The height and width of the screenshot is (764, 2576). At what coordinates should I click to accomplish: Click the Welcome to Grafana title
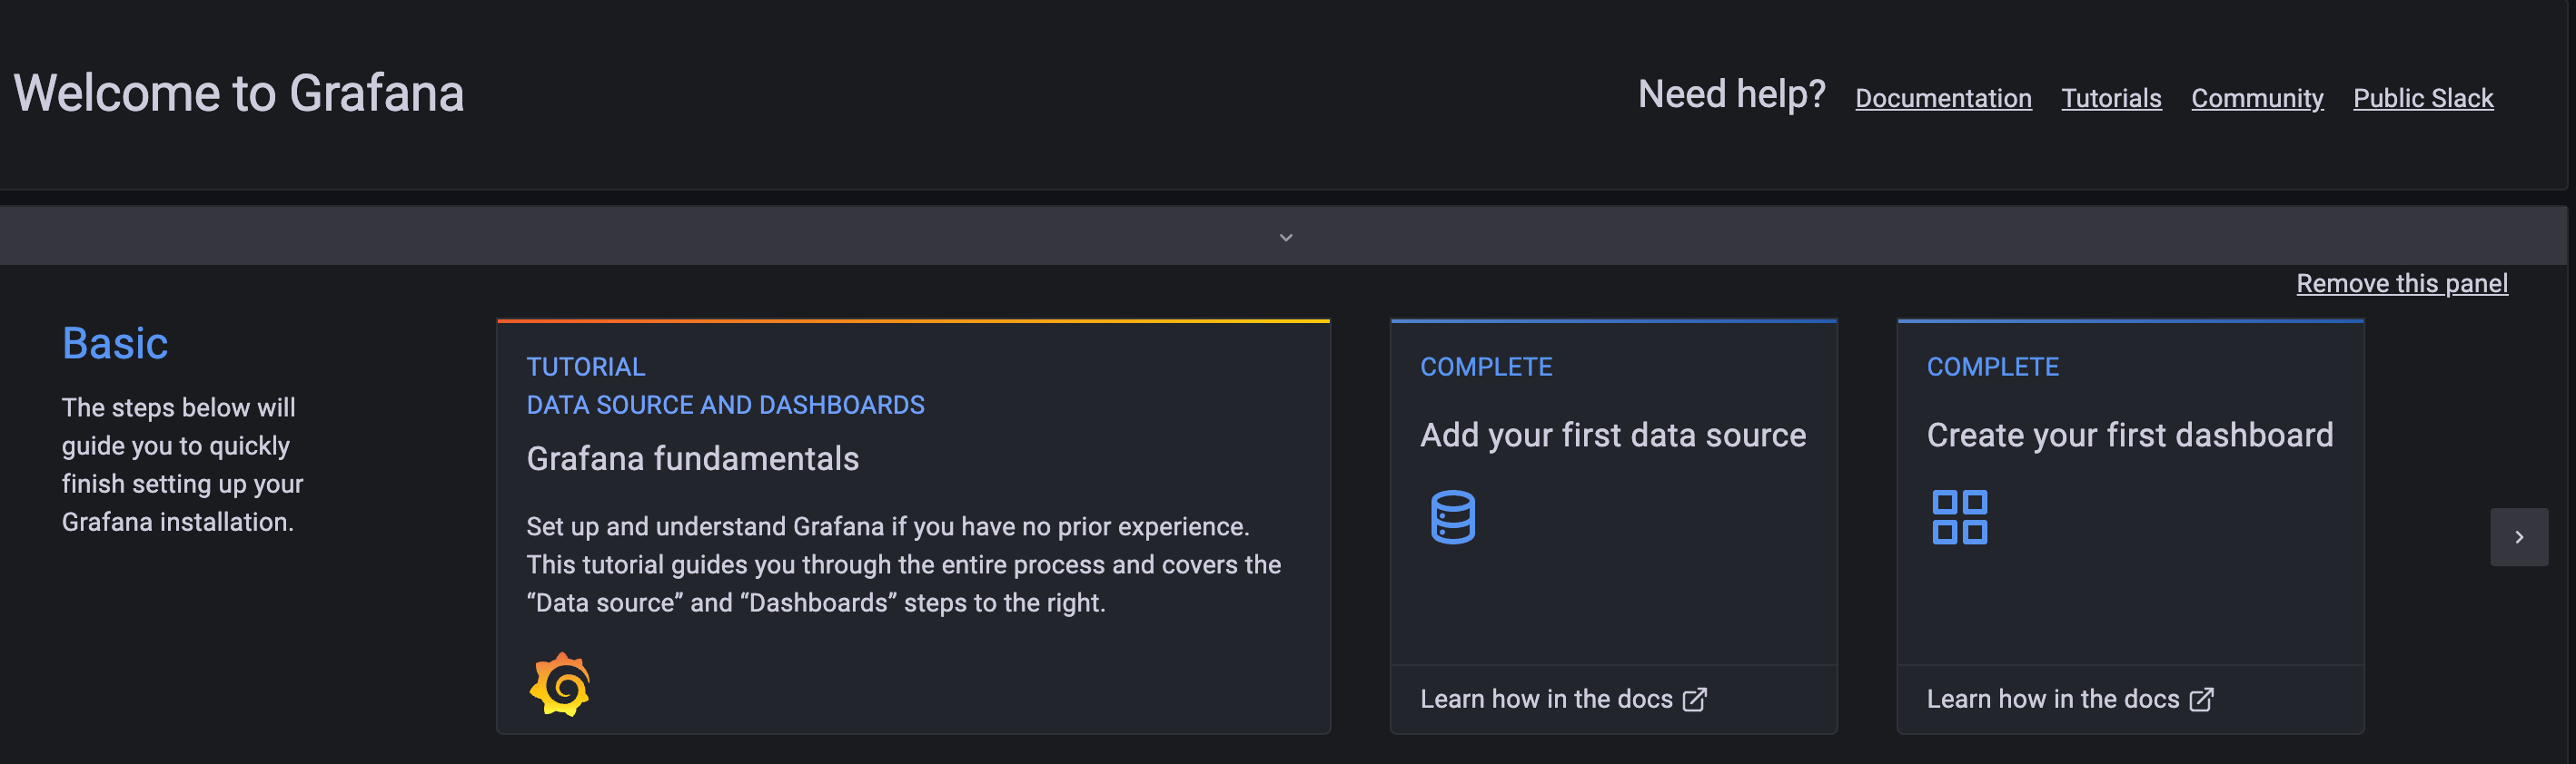point(239,93)
